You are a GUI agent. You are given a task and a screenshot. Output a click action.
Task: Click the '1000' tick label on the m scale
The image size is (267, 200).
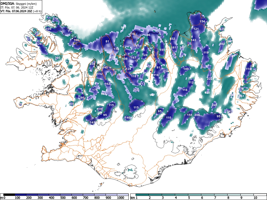(121, 198)
